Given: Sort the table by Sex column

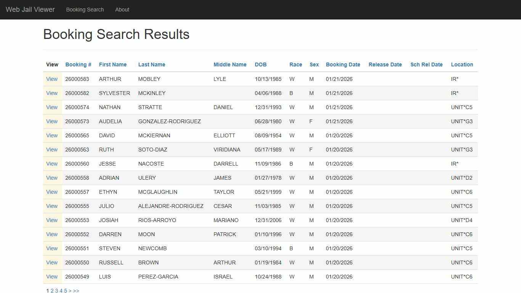Looking at the screenshot, I should coord(314,64).
